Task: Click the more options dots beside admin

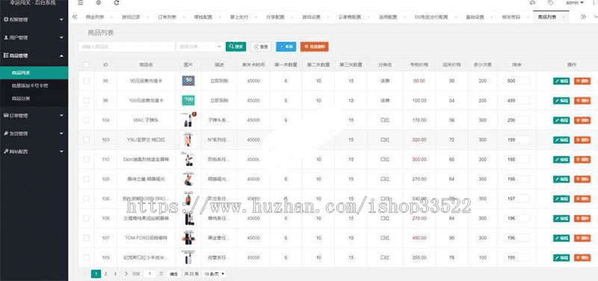Action: (594, 3)
